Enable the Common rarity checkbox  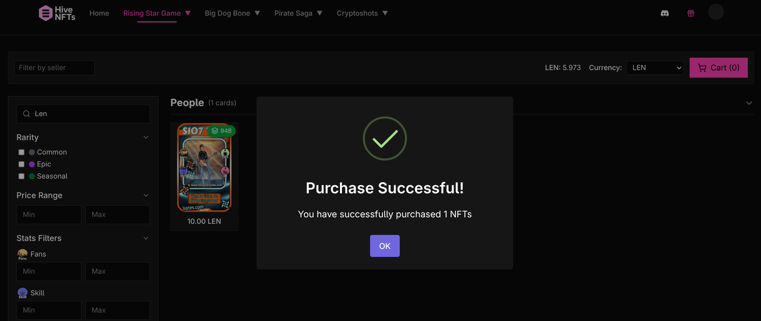click(x=21, y=152)
